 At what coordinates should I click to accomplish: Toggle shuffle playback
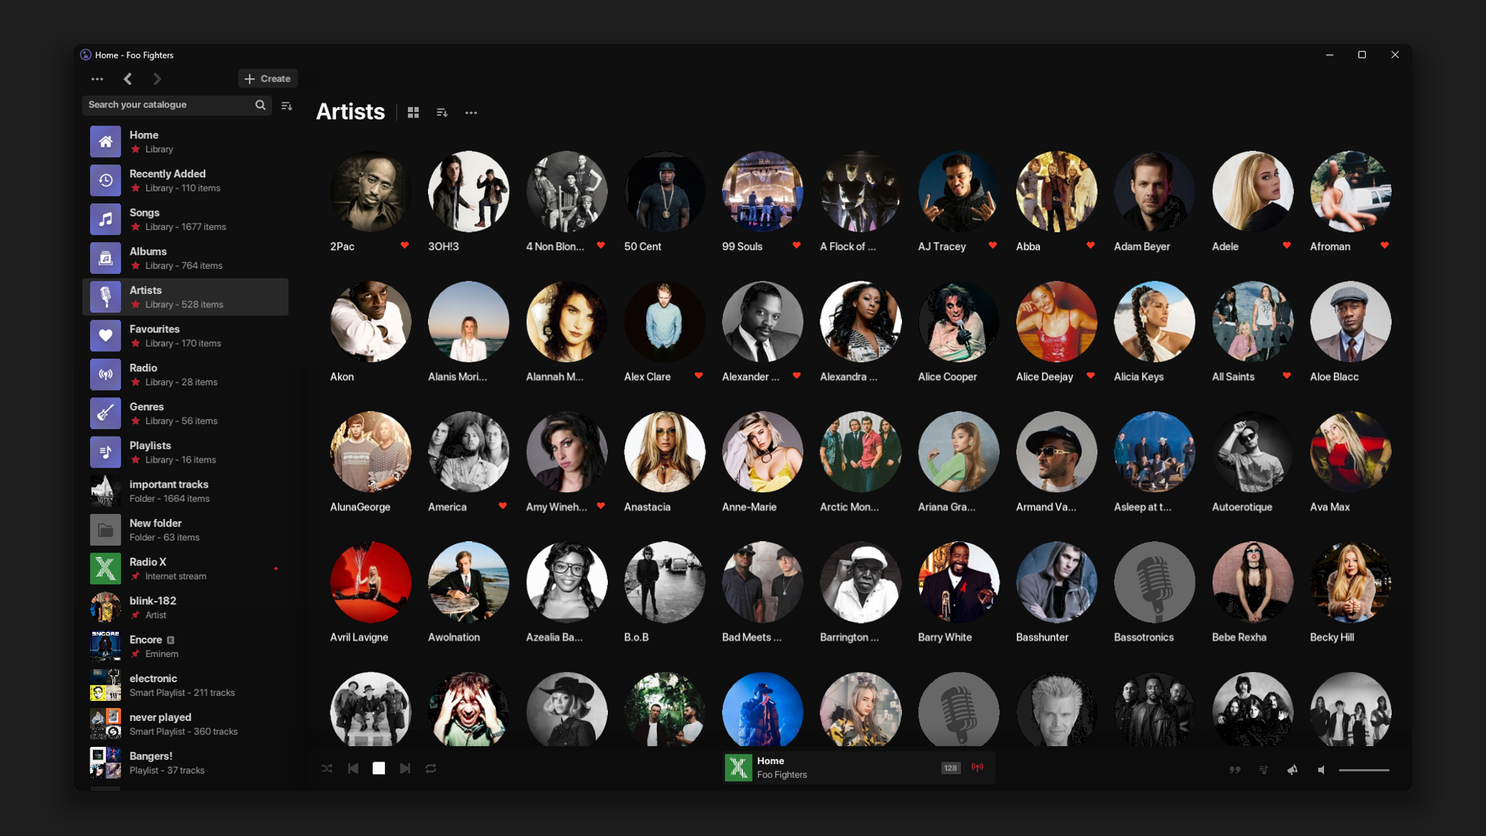point(327,768)
